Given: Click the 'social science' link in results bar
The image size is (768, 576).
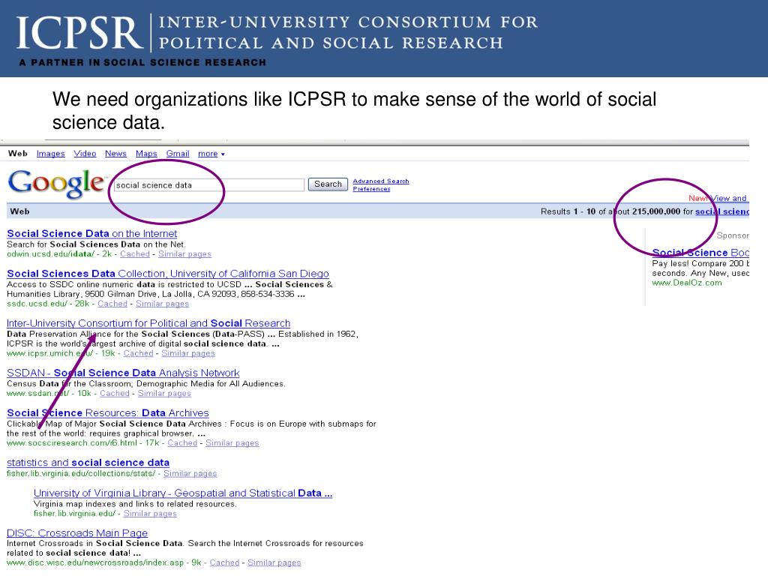Looking at the screenshot, I should [x=722, y=211].
